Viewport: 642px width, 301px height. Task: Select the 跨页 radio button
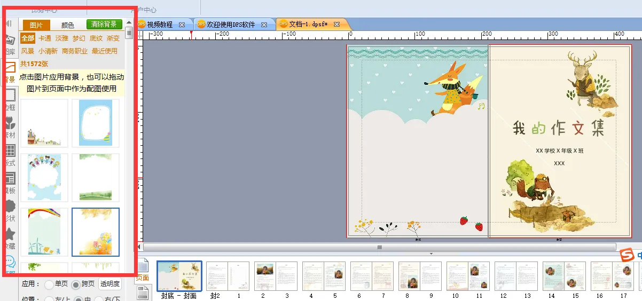(76, 284)
